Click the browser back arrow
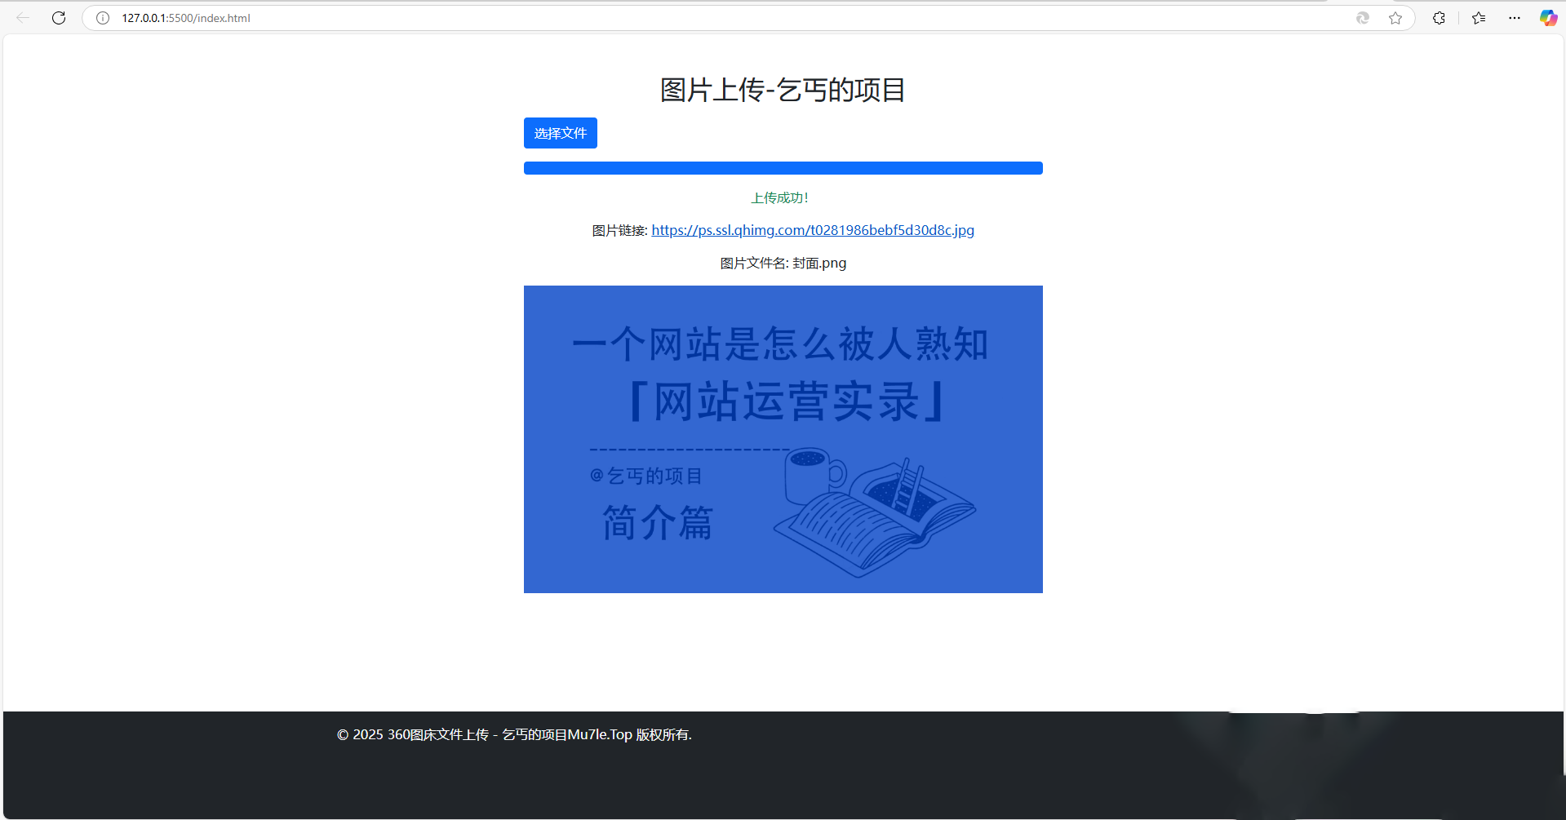1566x820 pixels. coord(23,18)
